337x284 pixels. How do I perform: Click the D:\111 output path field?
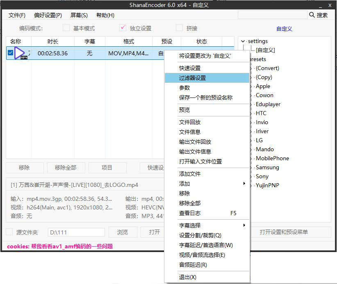click(76, 232)
